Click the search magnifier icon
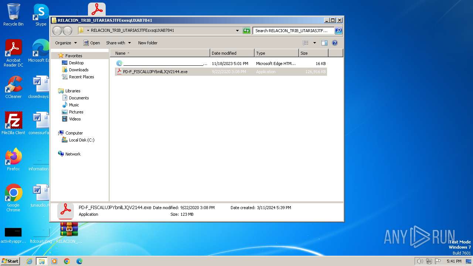 tap(338, 31)
